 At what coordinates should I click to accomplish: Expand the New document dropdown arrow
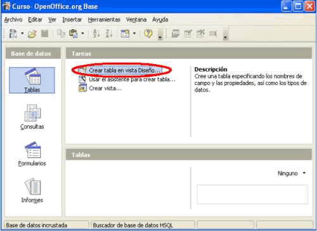(22, 34)
